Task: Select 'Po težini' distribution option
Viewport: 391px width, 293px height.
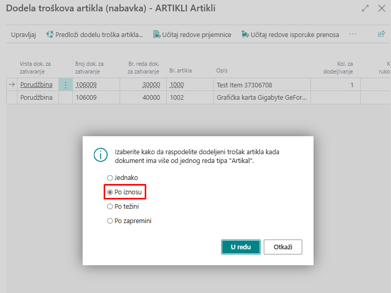Action: (x=110, y=206)
